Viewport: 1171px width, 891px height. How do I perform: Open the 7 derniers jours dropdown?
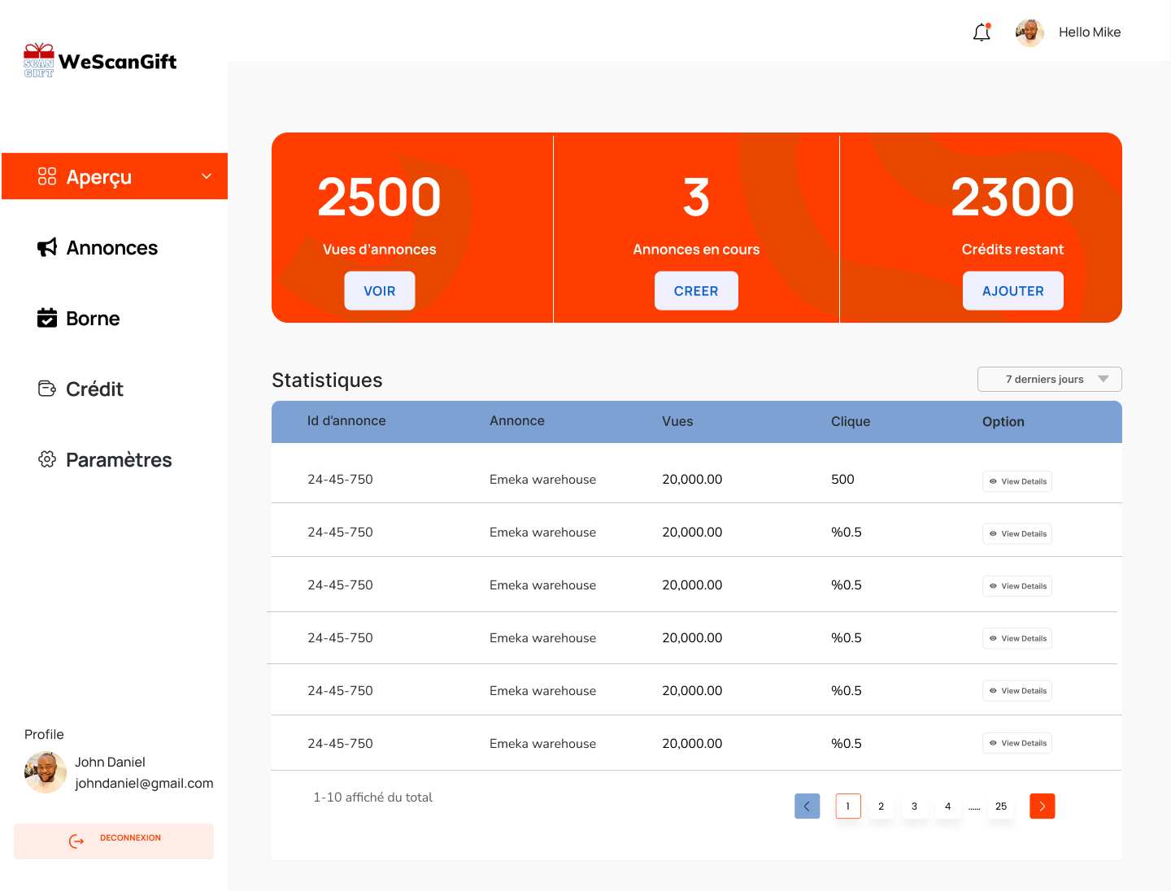tap(1049, 380)
